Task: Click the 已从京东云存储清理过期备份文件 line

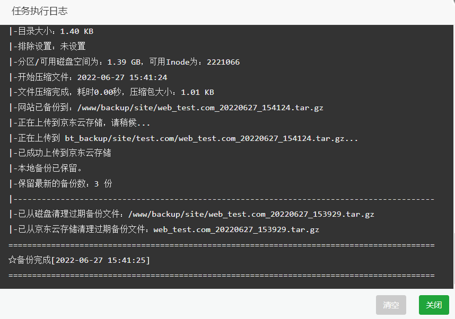Action: [164, 229]
